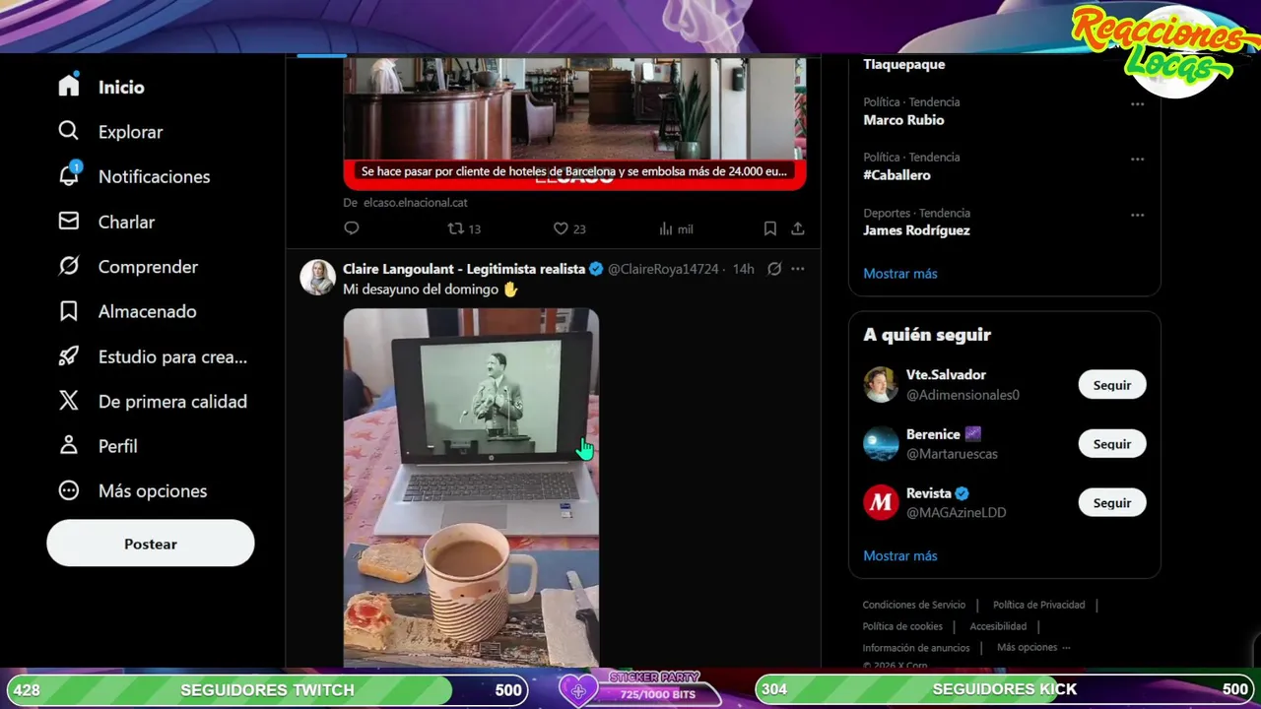Open Política de cookies link

point(902,626)
